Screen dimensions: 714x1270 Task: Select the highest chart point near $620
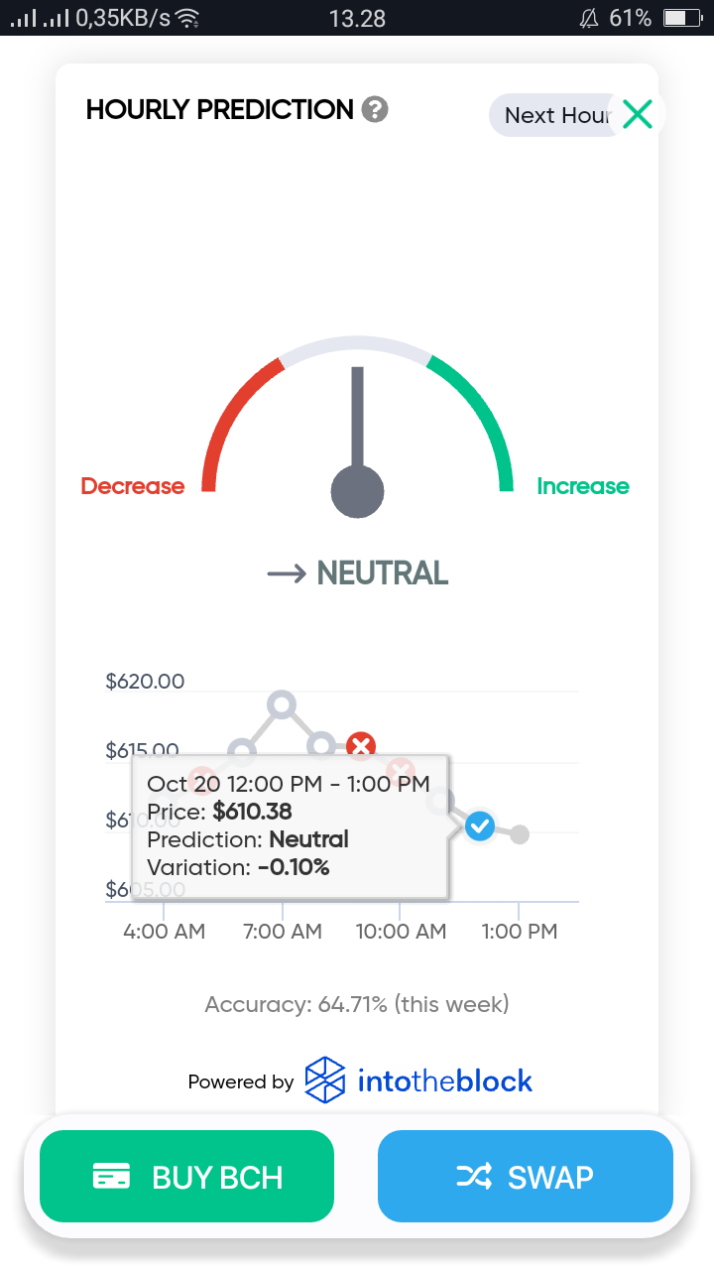point(282,704)
